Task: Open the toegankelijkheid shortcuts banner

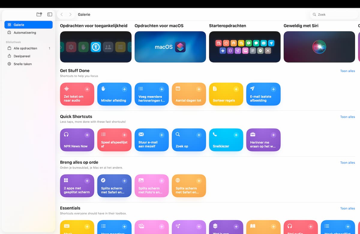Action: (x=96, y=47)
